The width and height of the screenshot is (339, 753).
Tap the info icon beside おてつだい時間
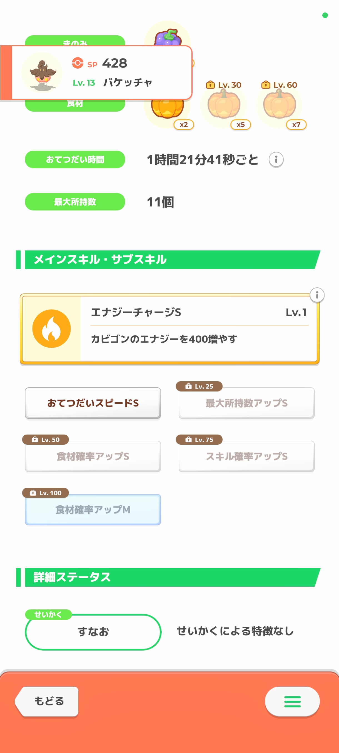coord(276,160)
